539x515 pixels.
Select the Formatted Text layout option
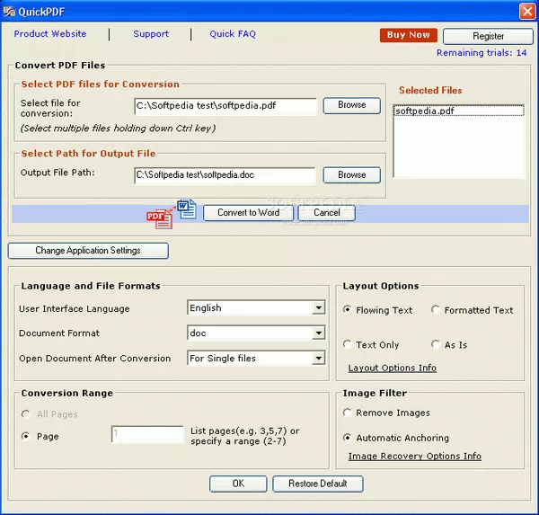[x=436, y=309]
